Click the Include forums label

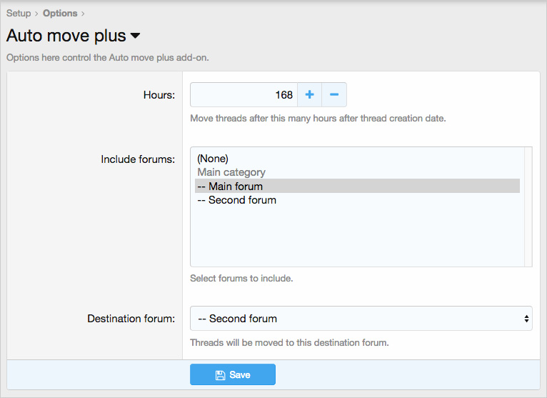click(x=138, y=159)
